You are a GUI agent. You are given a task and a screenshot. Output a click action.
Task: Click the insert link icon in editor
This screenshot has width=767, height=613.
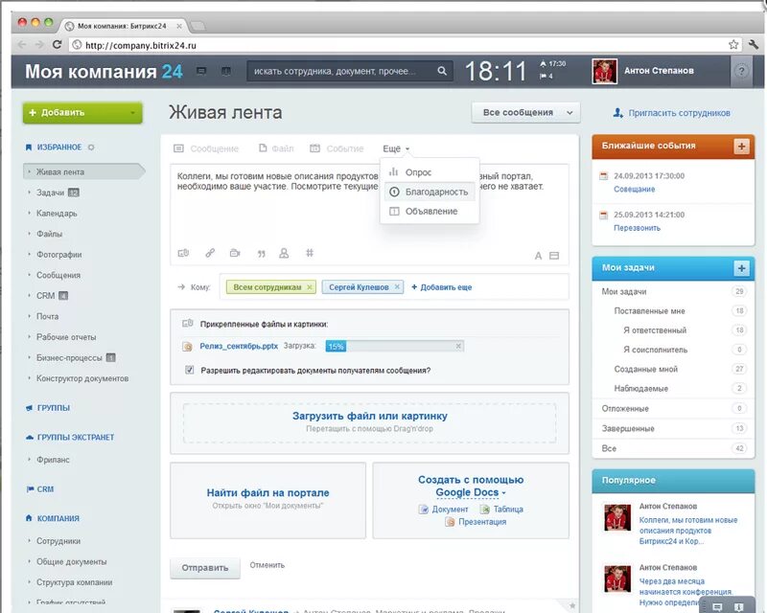pos(210,253)
